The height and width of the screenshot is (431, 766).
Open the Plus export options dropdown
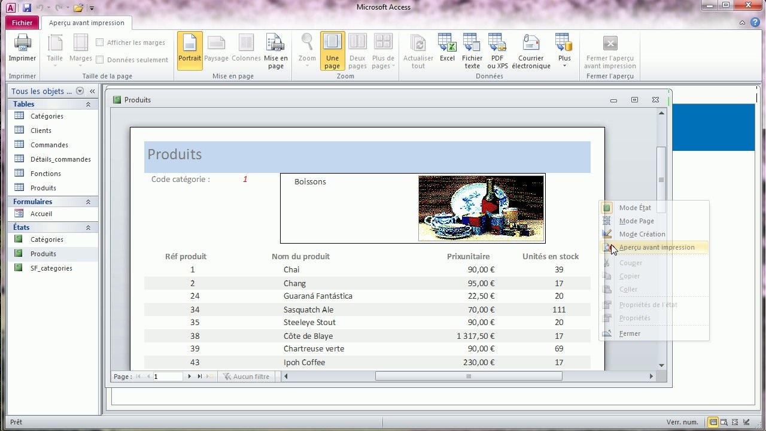coord(564,50)
